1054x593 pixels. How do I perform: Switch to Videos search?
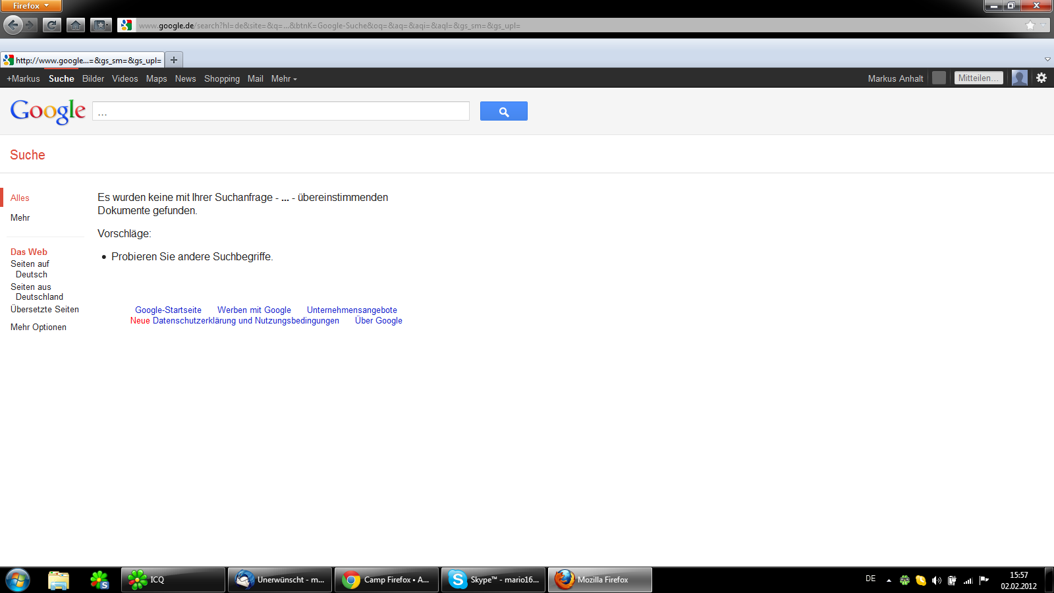pos(125,78)
